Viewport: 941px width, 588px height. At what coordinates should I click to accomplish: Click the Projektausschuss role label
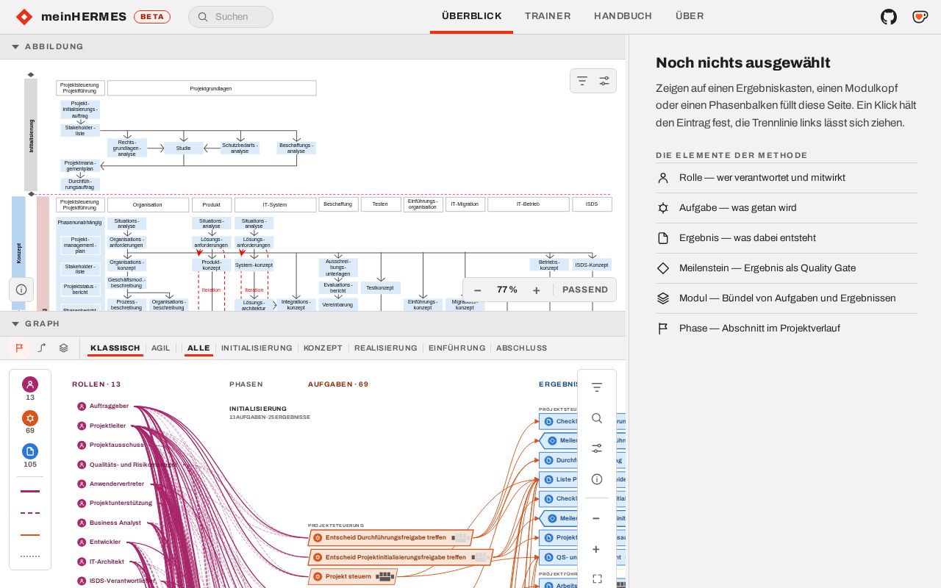click(117, 445)
